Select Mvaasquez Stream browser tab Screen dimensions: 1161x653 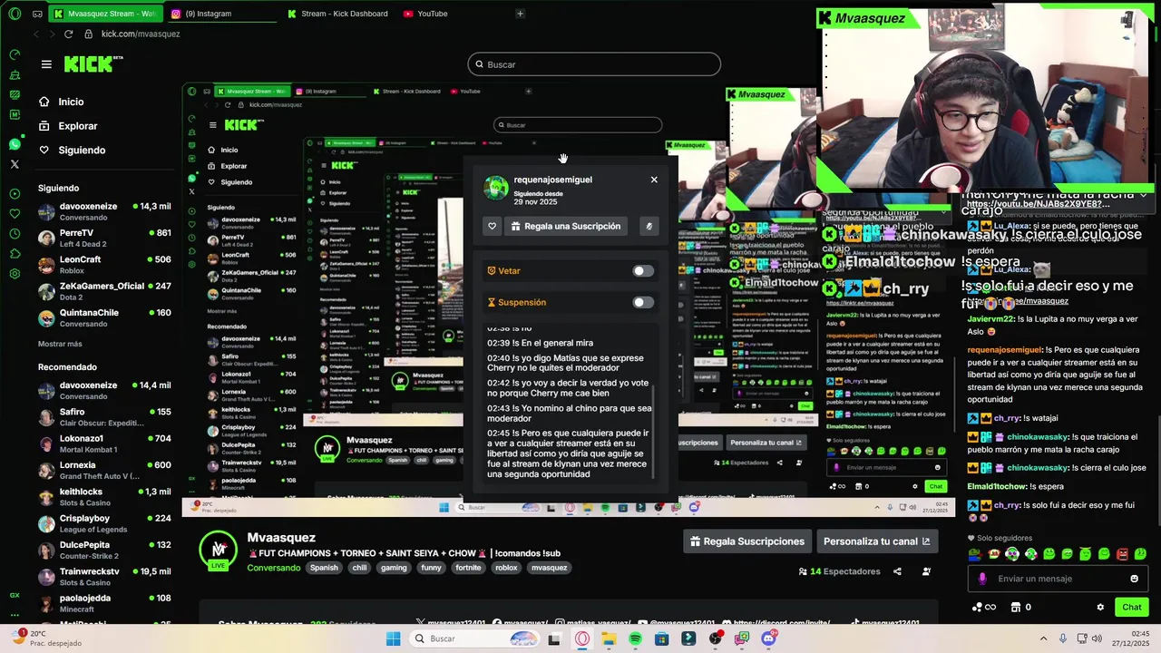105,14
